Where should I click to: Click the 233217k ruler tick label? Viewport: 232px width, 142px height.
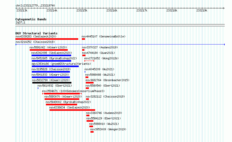pyautogui.click(x=142, y=10)
